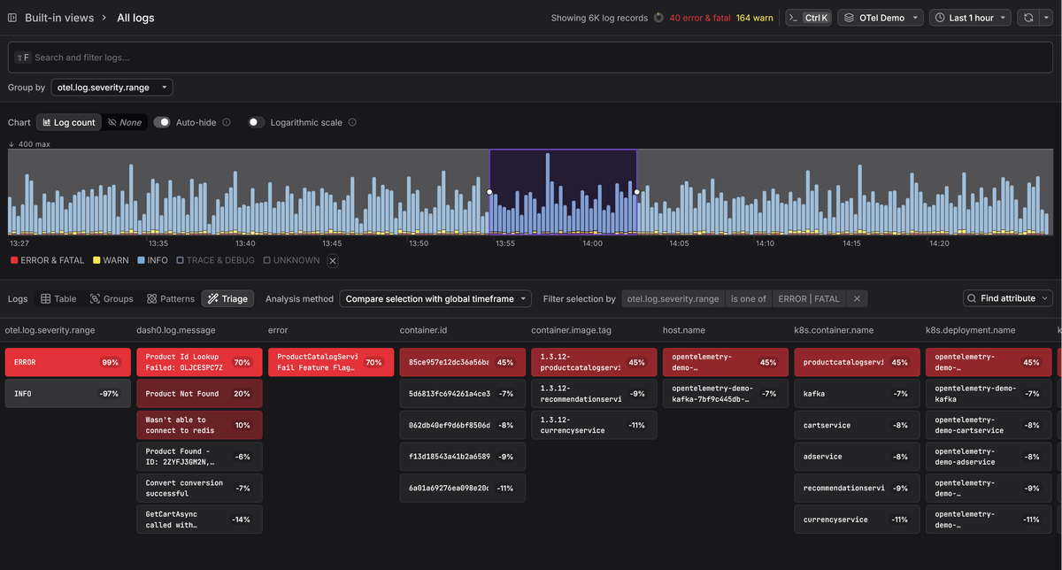Focus the Search and filter logs field
Screen dimensions: 1062x570
531,58
